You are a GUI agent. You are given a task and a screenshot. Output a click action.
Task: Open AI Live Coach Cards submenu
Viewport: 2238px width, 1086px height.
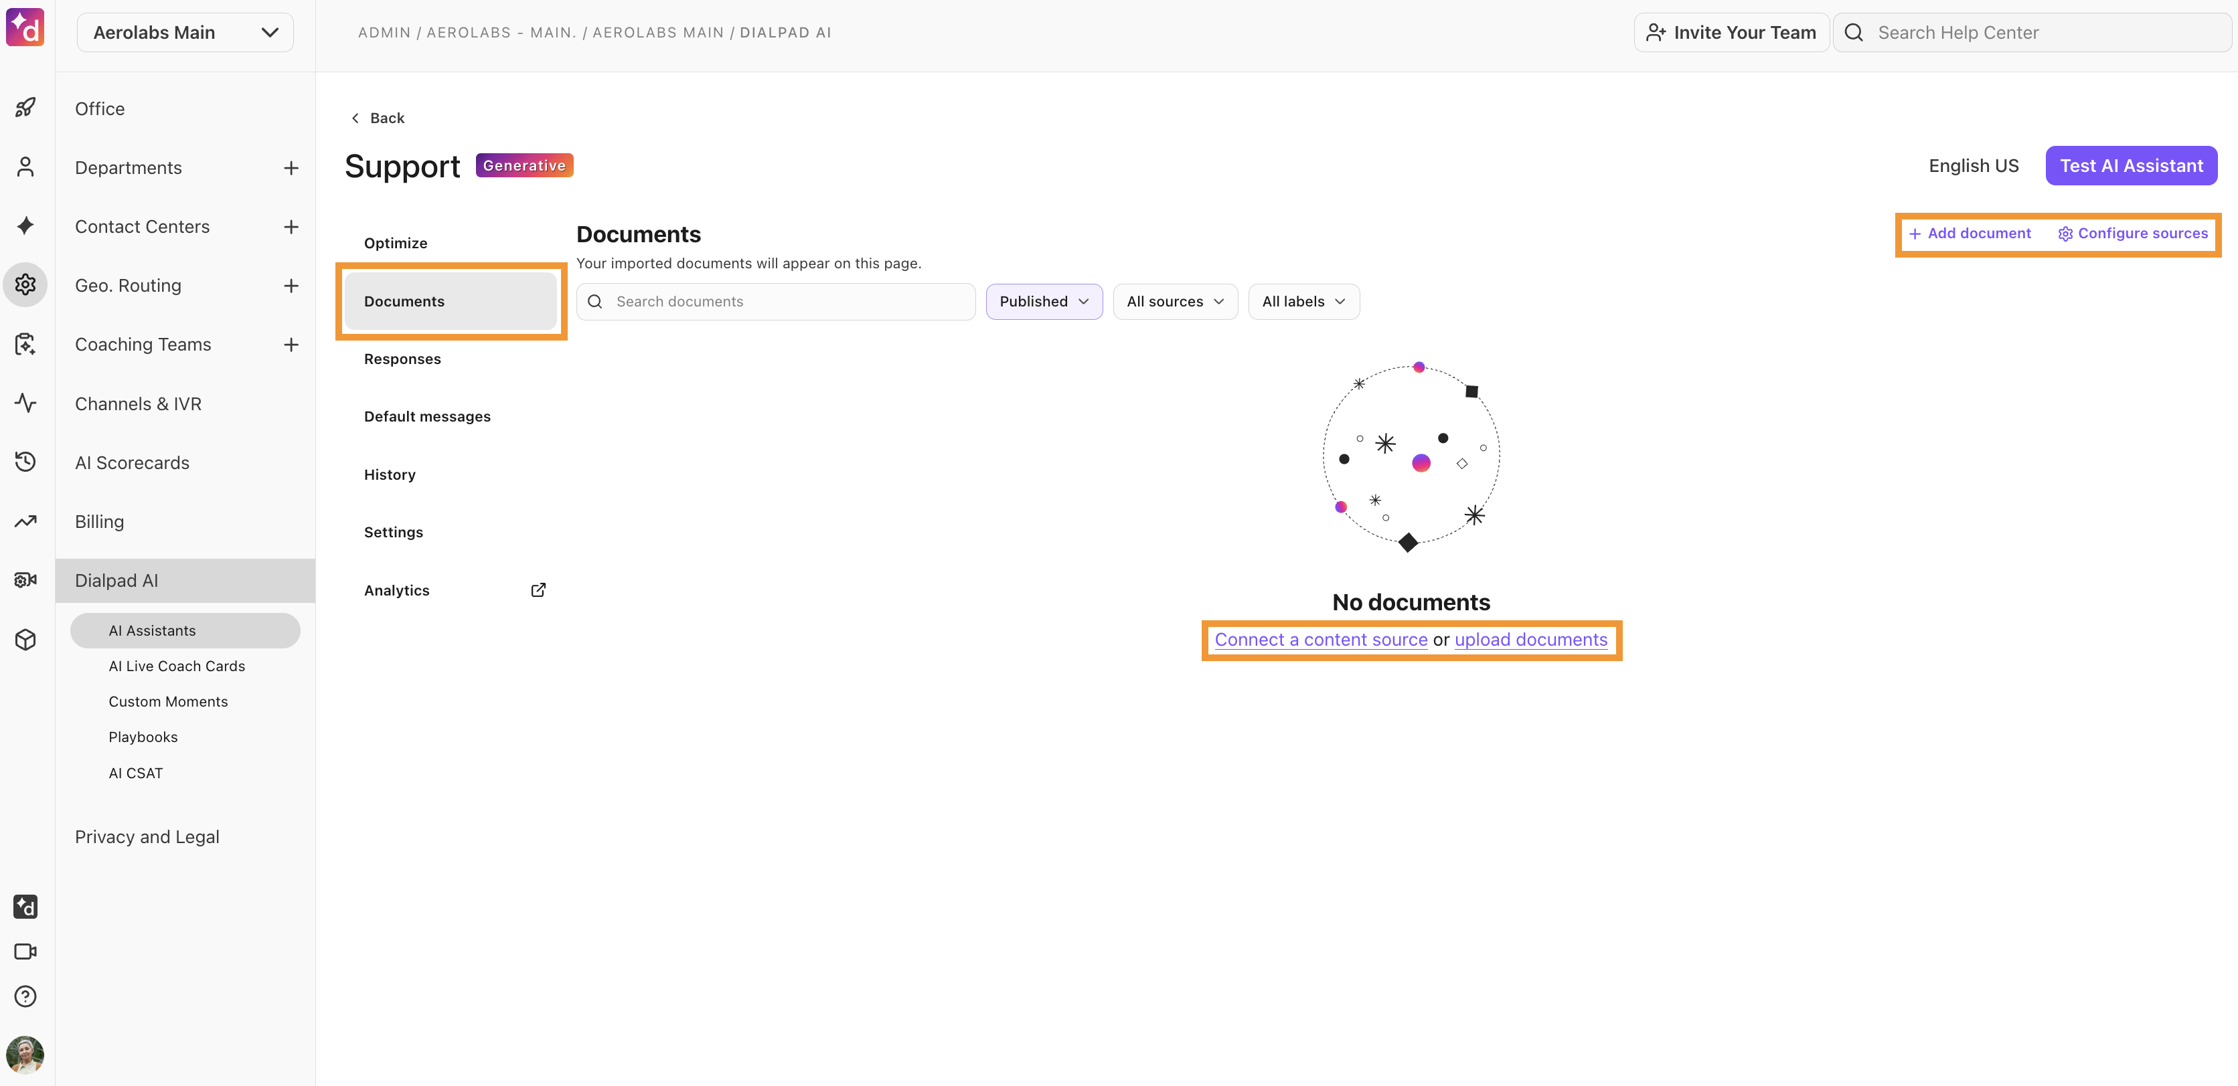tap(177, 666)
